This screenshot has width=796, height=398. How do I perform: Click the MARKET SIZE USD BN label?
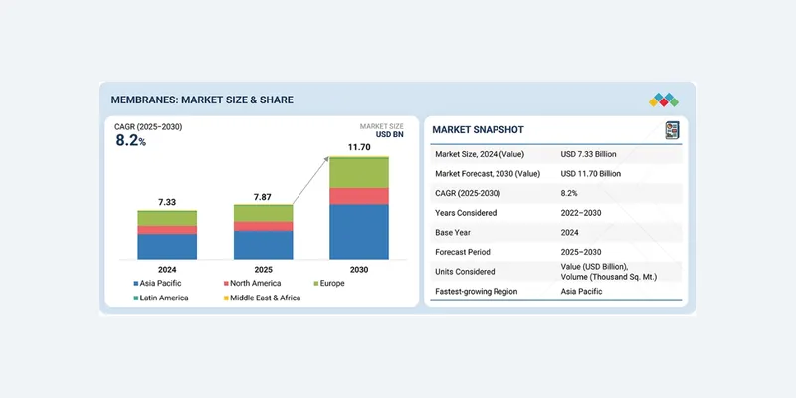click(382, 131)
